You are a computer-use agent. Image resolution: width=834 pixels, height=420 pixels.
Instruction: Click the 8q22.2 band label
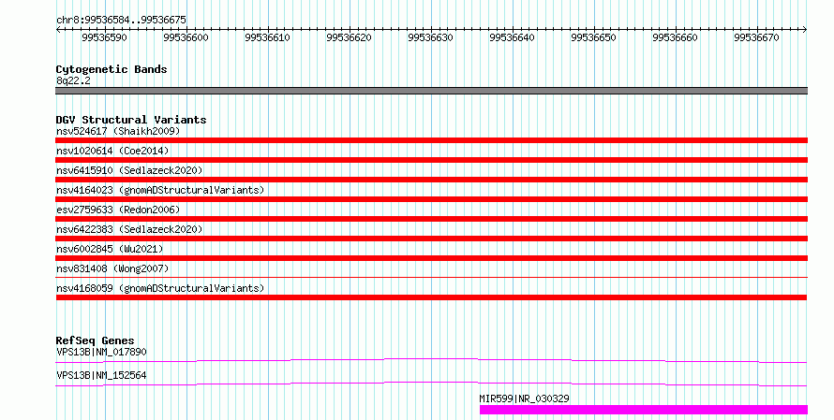(x=73, y=80)
